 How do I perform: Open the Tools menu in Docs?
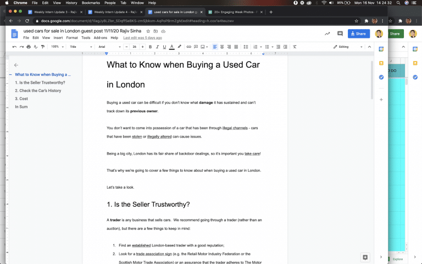86,38
